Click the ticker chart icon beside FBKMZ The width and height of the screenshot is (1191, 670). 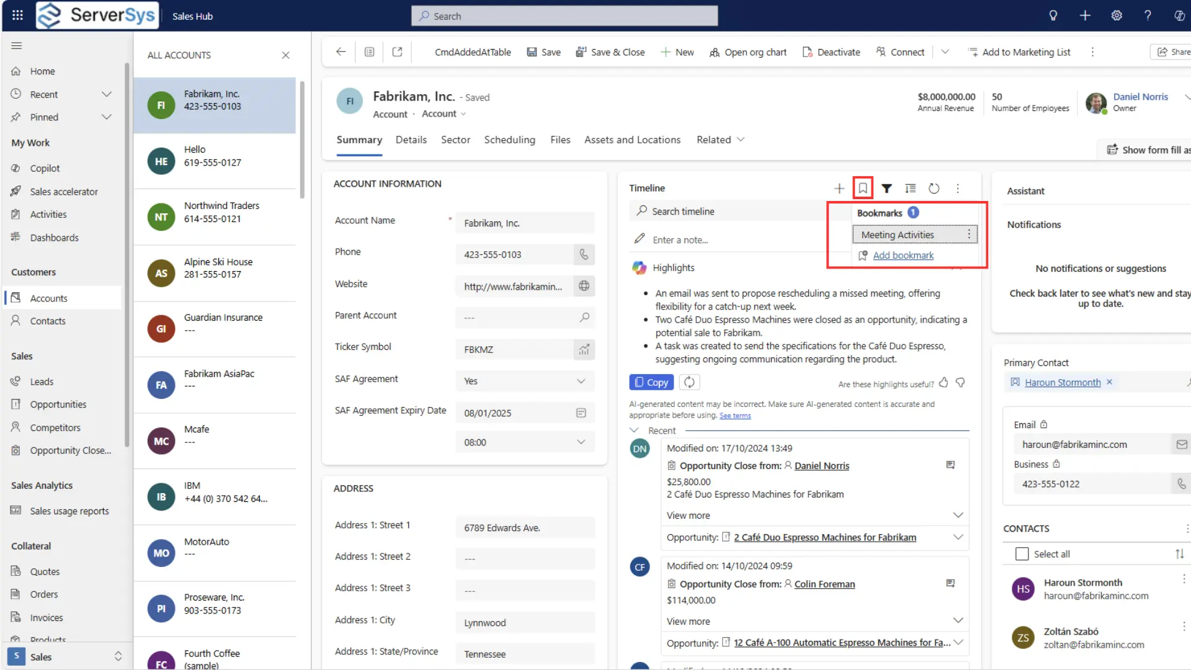coord(583,349)
